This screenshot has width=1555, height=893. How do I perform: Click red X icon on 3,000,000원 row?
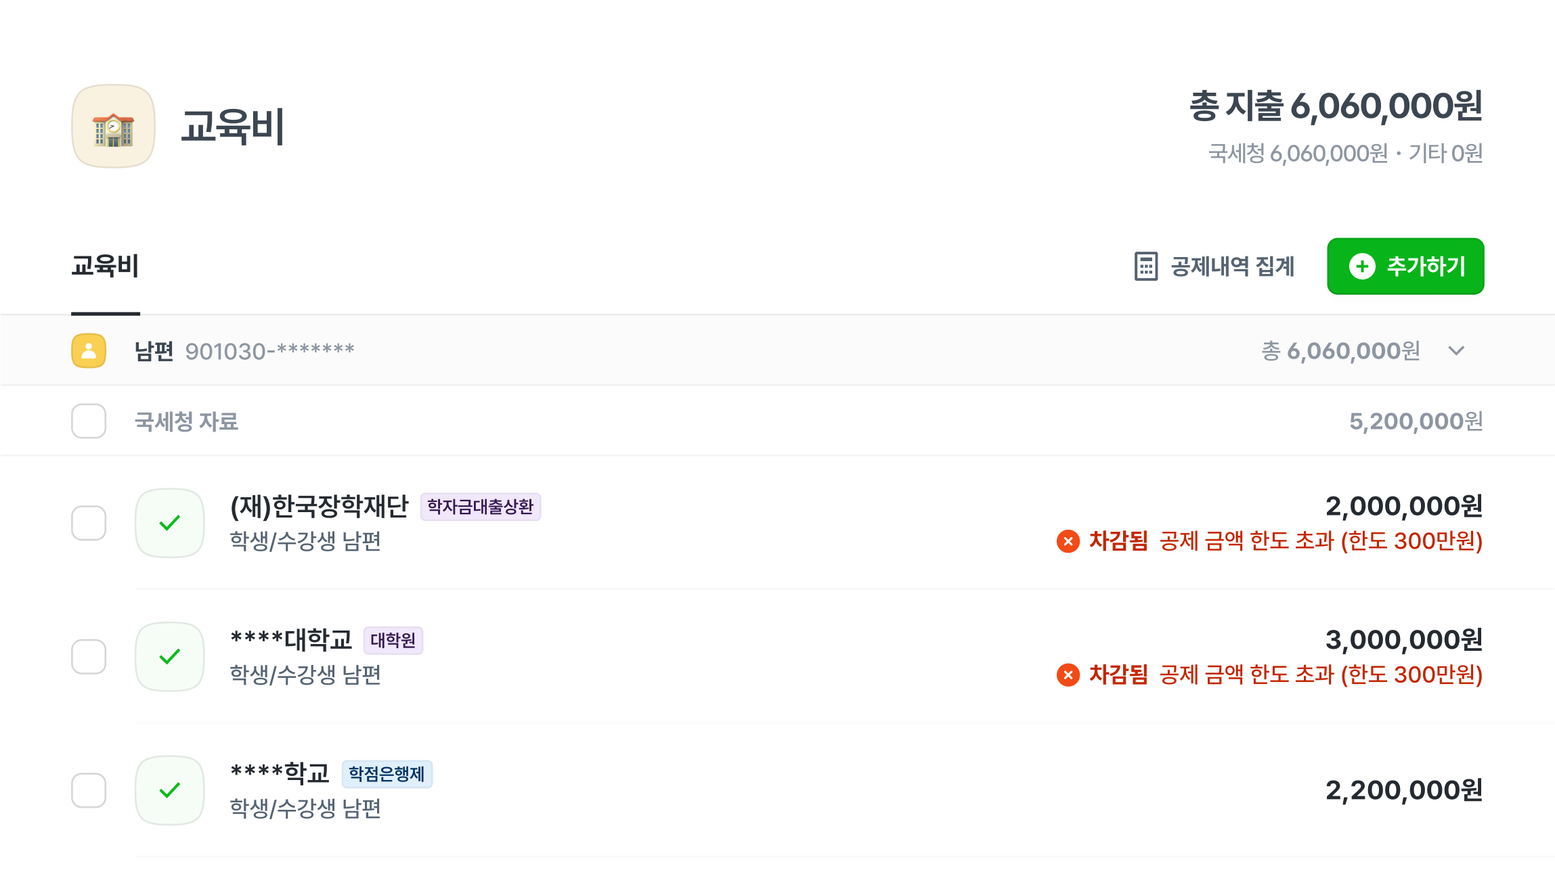tap(1068, 674)
